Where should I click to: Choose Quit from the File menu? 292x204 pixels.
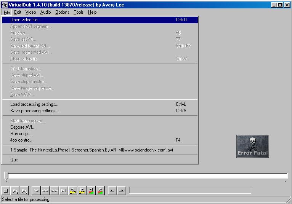[100, 160]
